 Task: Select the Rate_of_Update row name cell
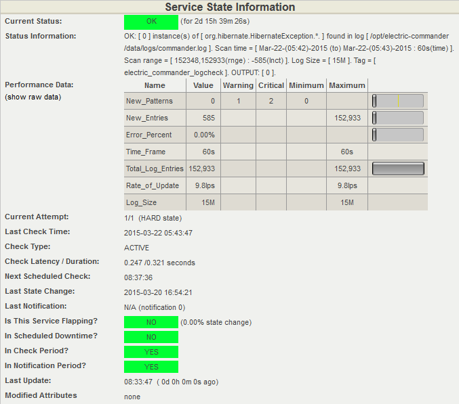coord(153,185)
